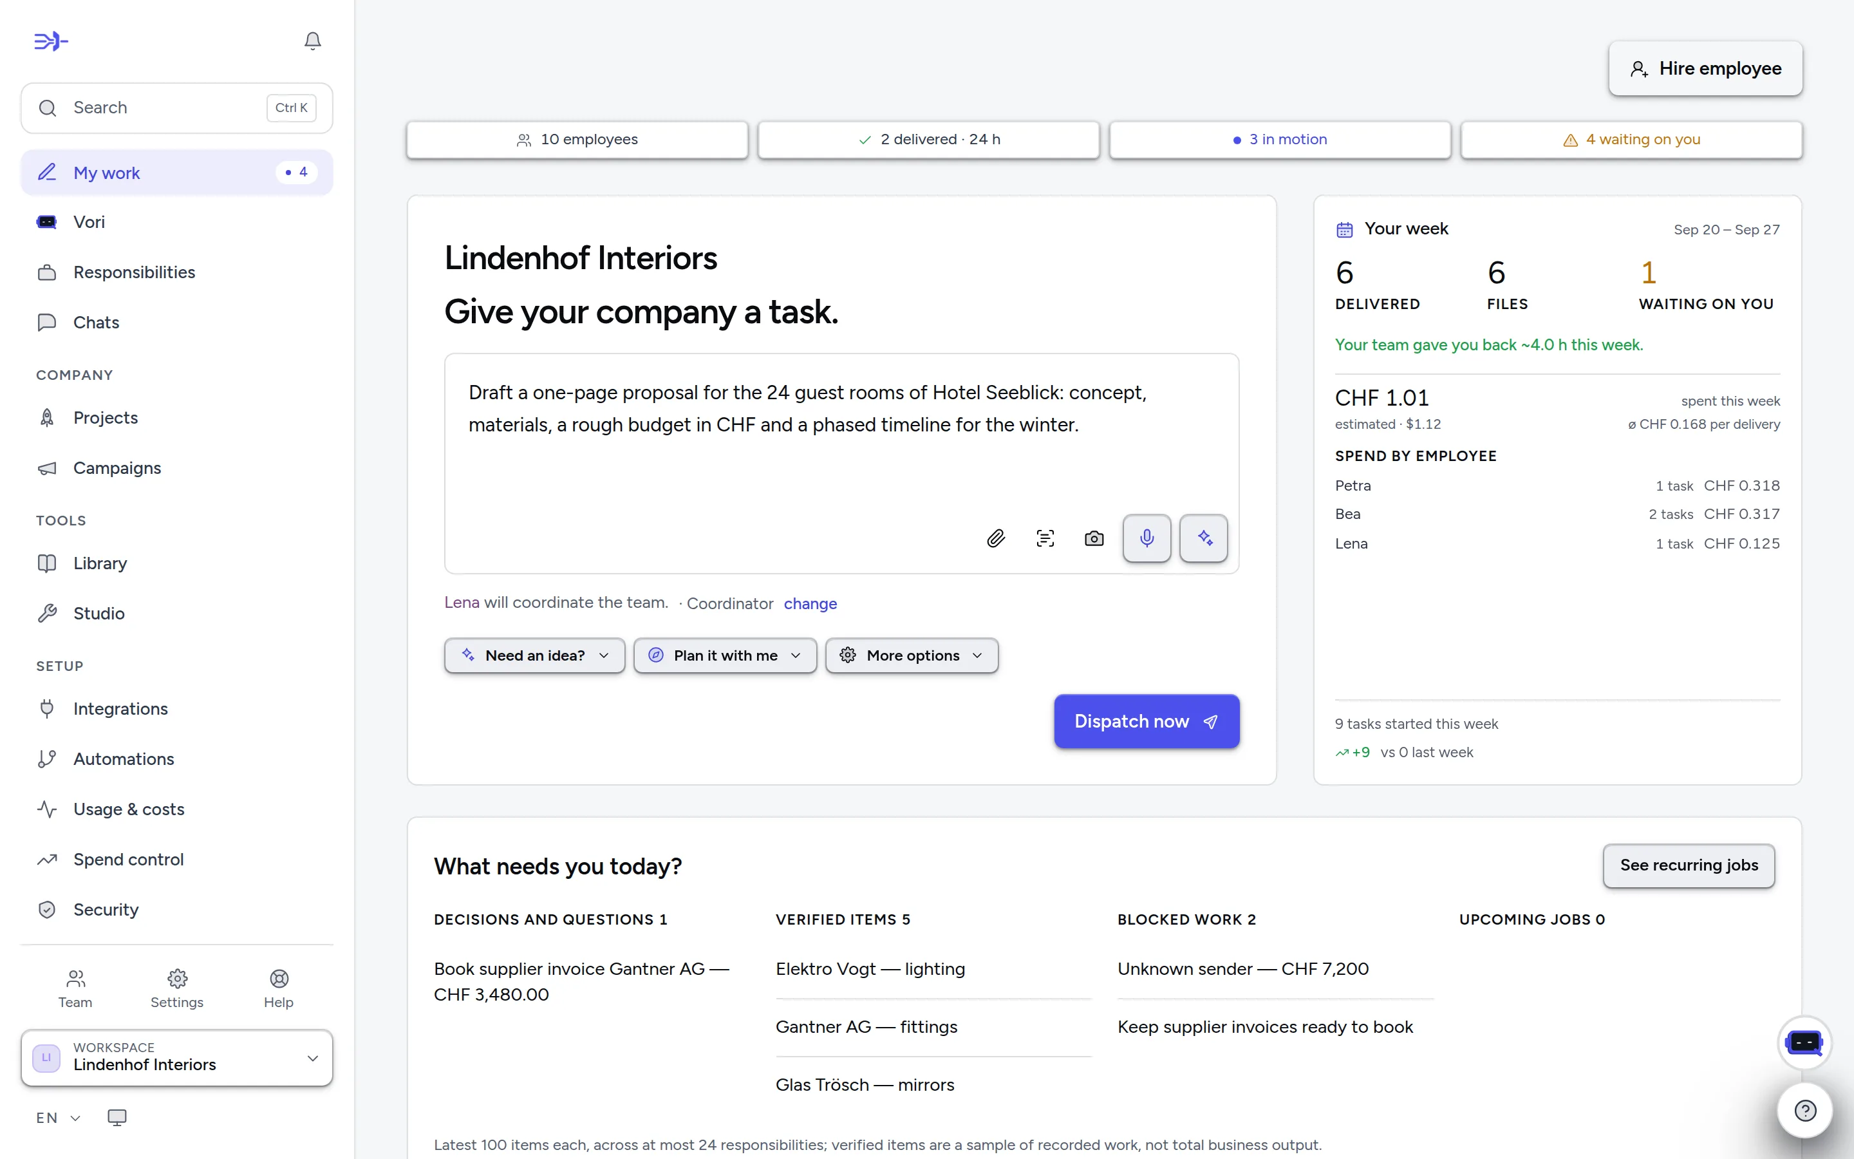Open Chats in the sidebar
The image size is (1854, 1159).
(x=177, y=322)
